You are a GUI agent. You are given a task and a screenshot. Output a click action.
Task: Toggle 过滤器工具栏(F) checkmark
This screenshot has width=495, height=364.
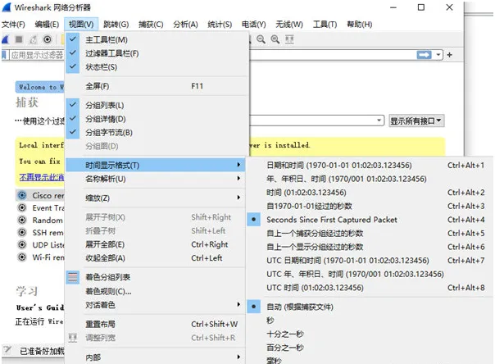[73, 53]
